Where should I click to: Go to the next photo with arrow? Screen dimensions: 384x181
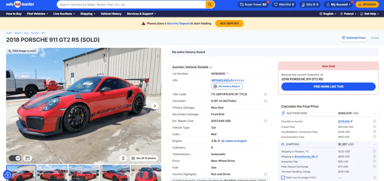point(154,106)
